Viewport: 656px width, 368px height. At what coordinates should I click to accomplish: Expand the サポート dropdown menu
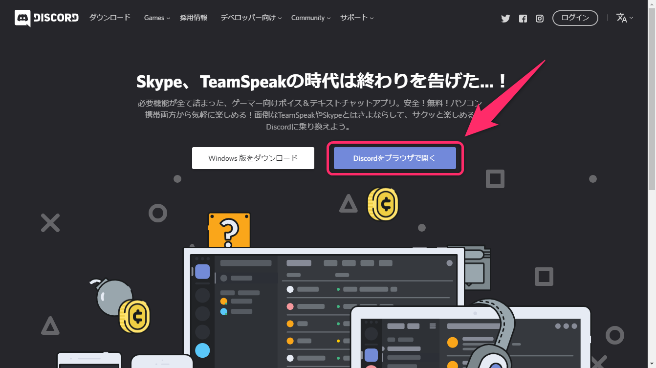[x=357, y=18]
